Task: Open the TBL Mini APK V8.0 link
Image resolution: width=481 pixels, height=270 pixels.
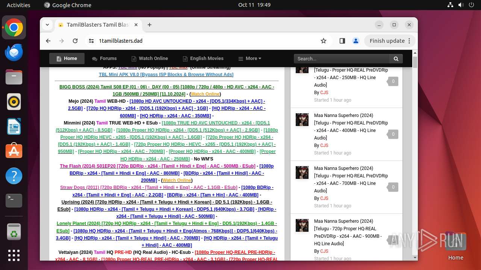Action: [166, 75]
